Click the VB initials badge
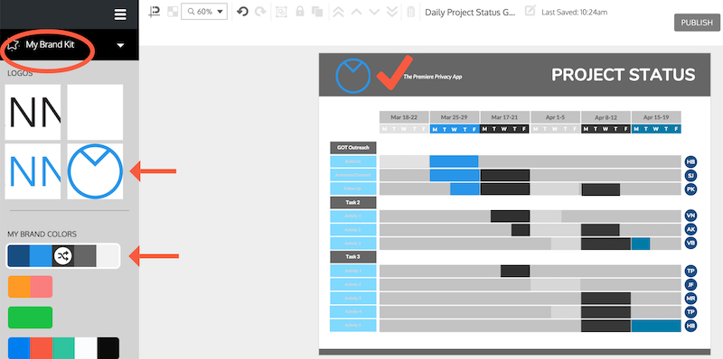This screenshot has width=723, height=359. click(690, 244)
